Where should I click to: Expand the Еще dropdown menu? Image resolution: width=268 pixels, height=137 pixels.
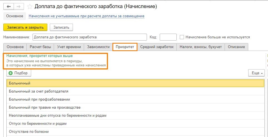pos(256,73)
